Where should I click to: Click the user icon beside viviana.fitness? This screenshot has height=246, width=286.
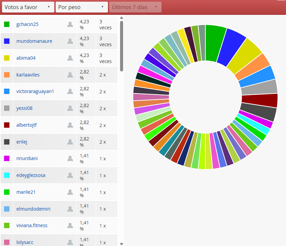(70, 225)
